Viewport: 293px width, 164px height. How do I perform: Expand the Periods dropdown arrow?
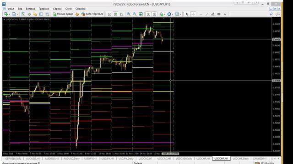[x=173, y=14]
